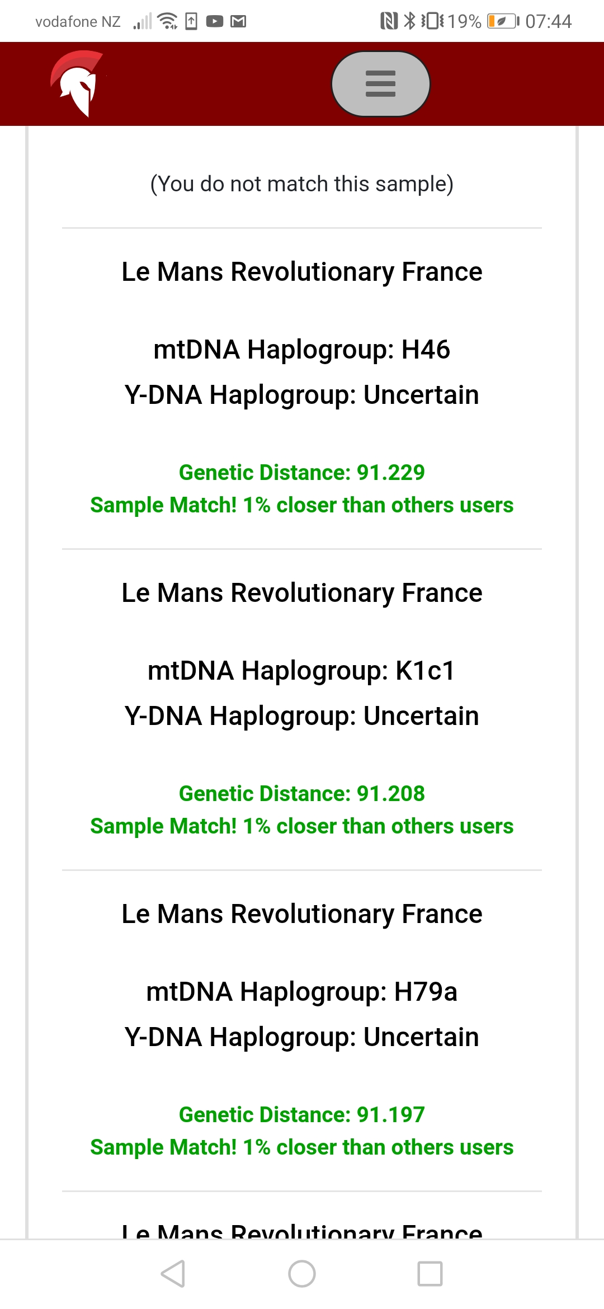
Task: Tap the YouTube notification icon
Action: tap(215, 22)
